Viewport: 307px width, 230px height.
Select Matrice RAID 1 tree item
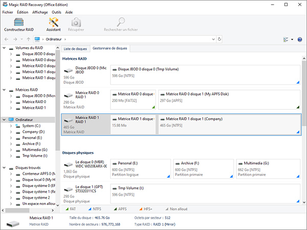(x=34, y=108)
